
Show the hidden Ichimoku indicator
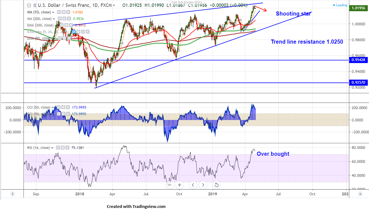74,32
